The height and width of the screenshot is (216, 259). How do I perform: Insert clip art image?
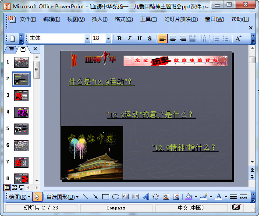(166, 197)
